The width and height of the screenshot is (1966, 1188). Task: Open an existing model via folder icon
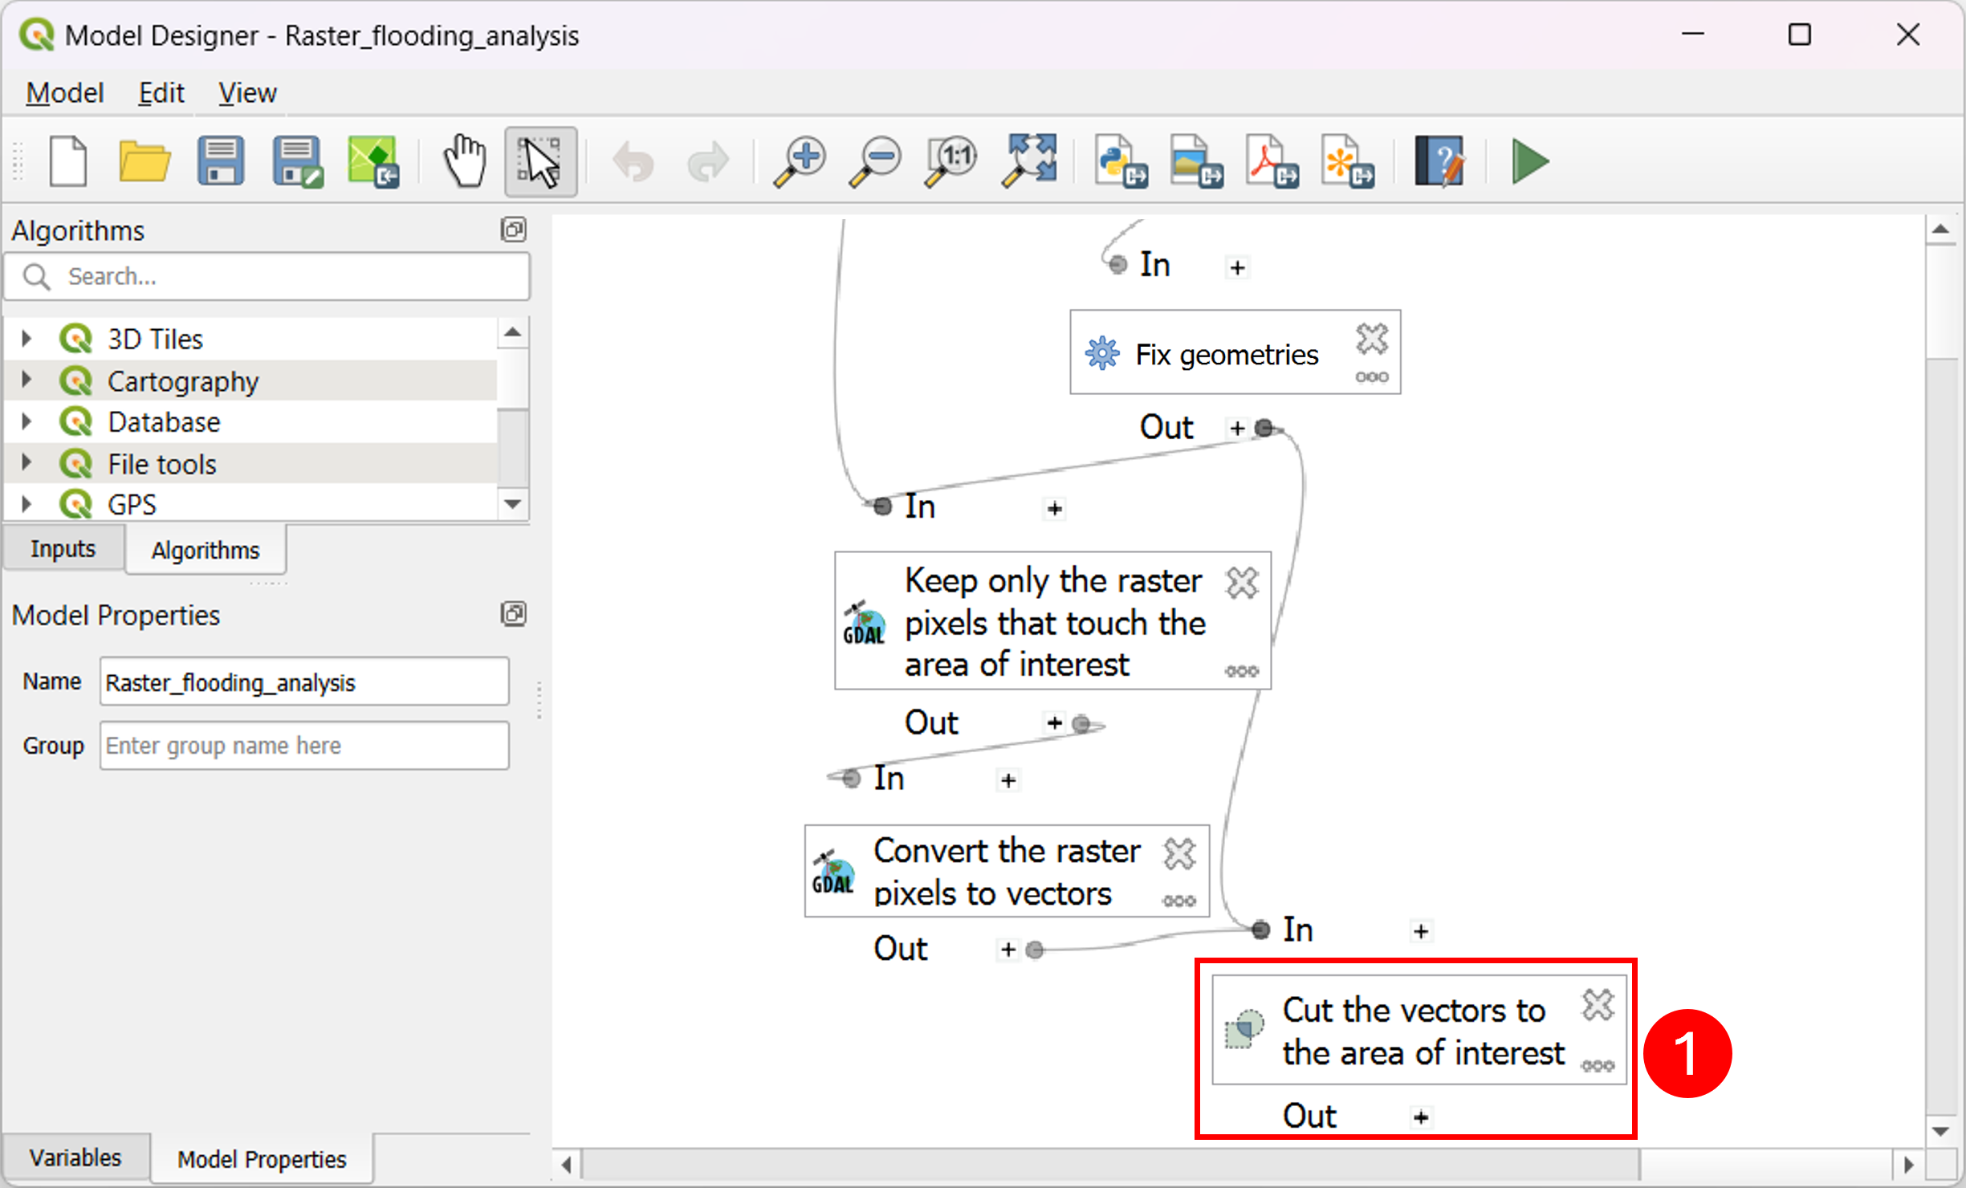point(144,161)
